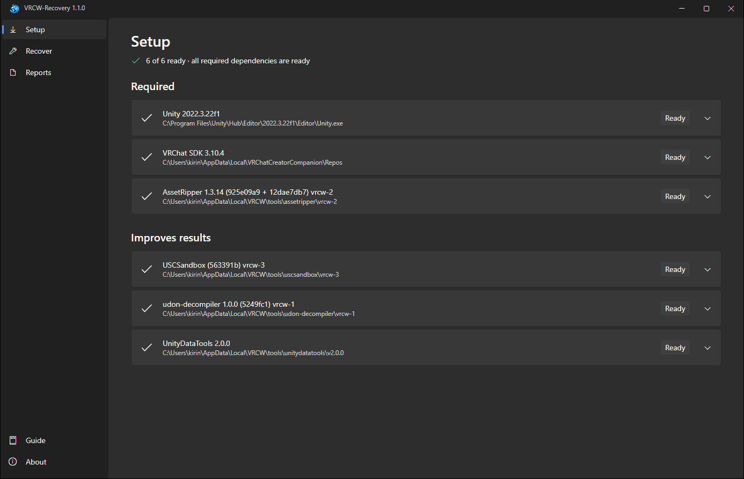Expand the UnityDataTools row chevron

click(x=707, y=348)
